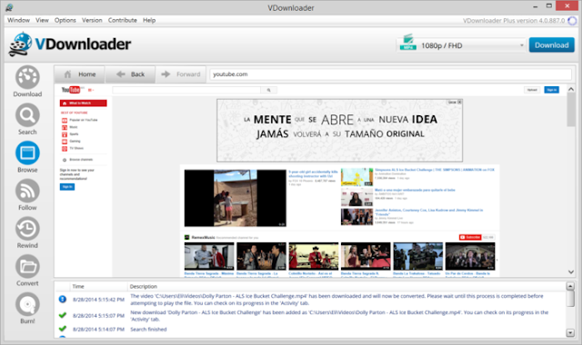
Task: Open the Contribute menu
Action: 123,20
